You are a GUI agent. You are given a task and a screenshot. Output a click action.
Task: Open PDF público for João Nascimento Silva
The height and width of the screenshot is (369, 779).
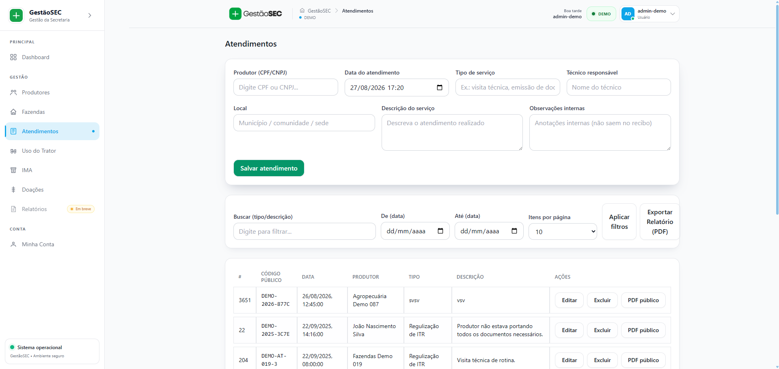(x=643, y=330)
